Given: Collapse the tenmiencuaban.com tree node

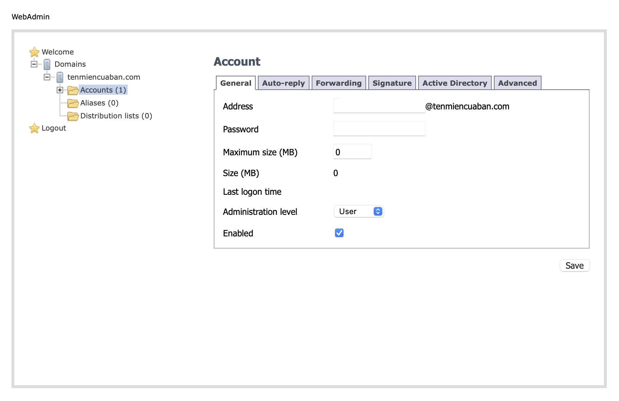Looking at the screenshot, I should coord(47,77).
